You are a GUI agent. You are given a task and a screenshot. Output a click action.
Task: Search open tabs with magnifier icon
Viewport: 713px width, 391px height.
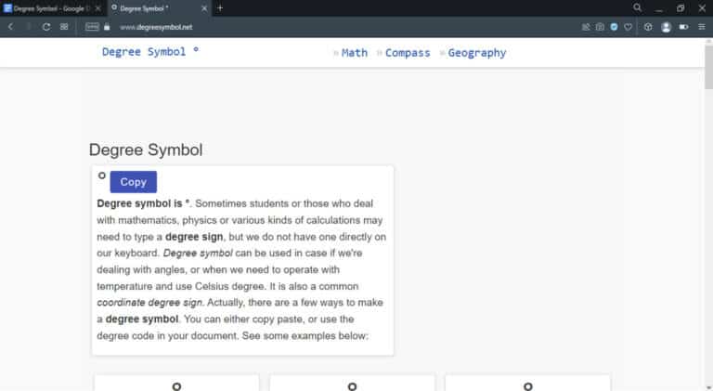click(637, 7)
